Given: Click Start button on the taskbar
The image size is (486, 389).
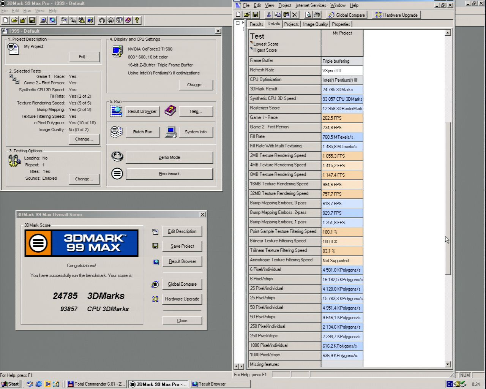Looking at the screenshot, I should 10,384.
